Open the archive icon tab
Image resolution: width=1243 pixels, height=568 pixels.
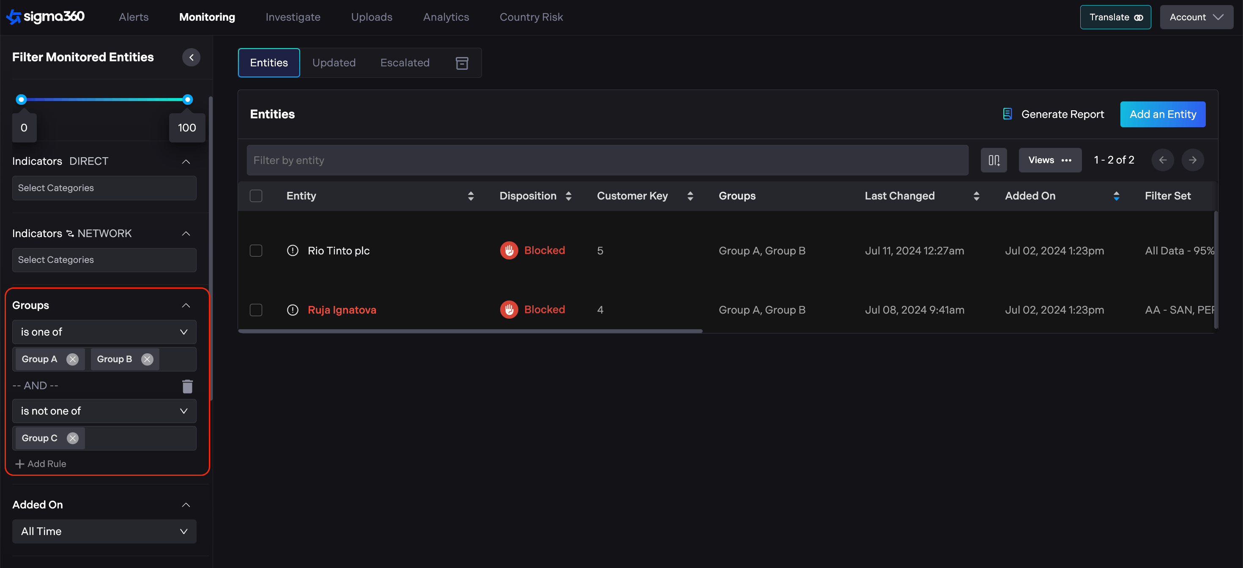click(x=462, y=63)
